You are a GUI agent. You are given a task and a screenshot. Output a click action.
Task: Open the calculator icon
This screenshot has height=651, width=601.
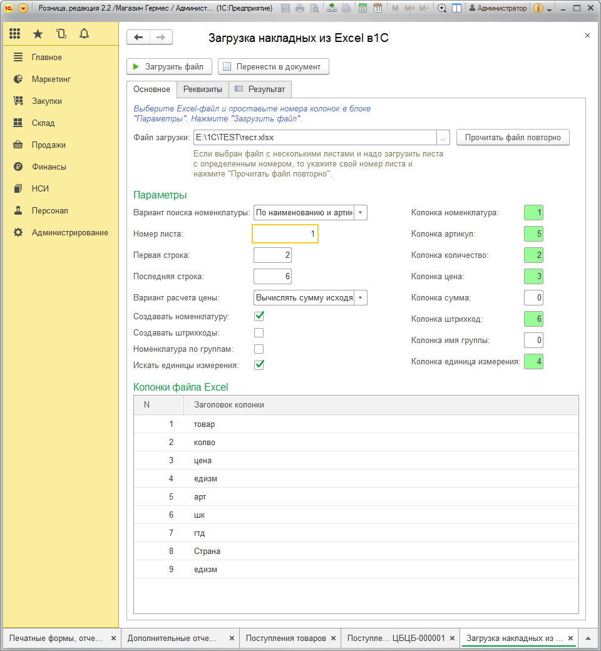coord(362,8)
